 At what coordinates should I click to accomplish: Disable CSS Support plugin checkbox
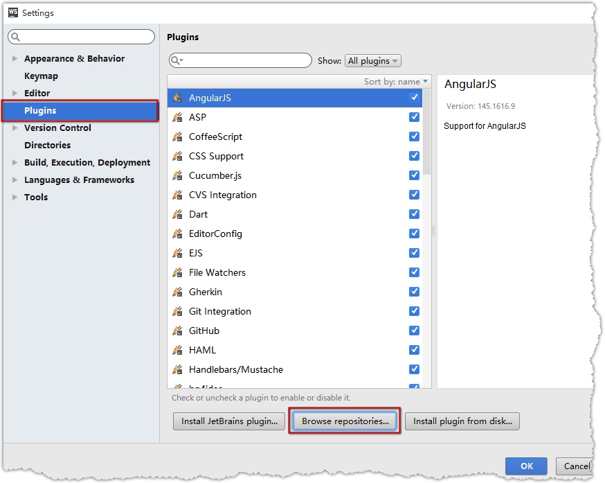click(x=414, y=156)
